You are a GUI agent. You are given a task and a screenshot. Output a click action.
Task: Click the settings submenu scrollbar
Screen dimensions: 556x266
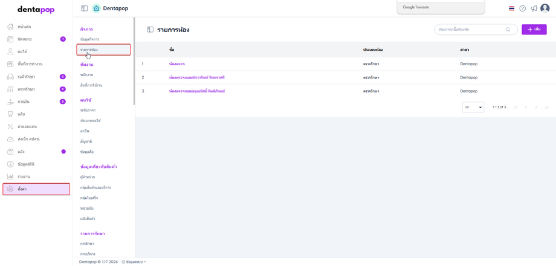coord(134,60)
